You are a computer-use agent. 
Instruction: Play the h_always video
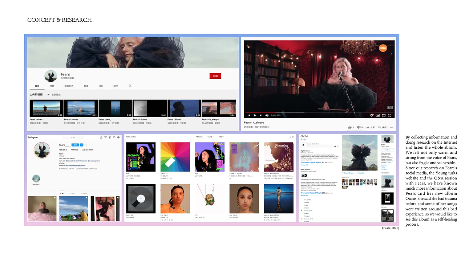click(x=255, y=115)
